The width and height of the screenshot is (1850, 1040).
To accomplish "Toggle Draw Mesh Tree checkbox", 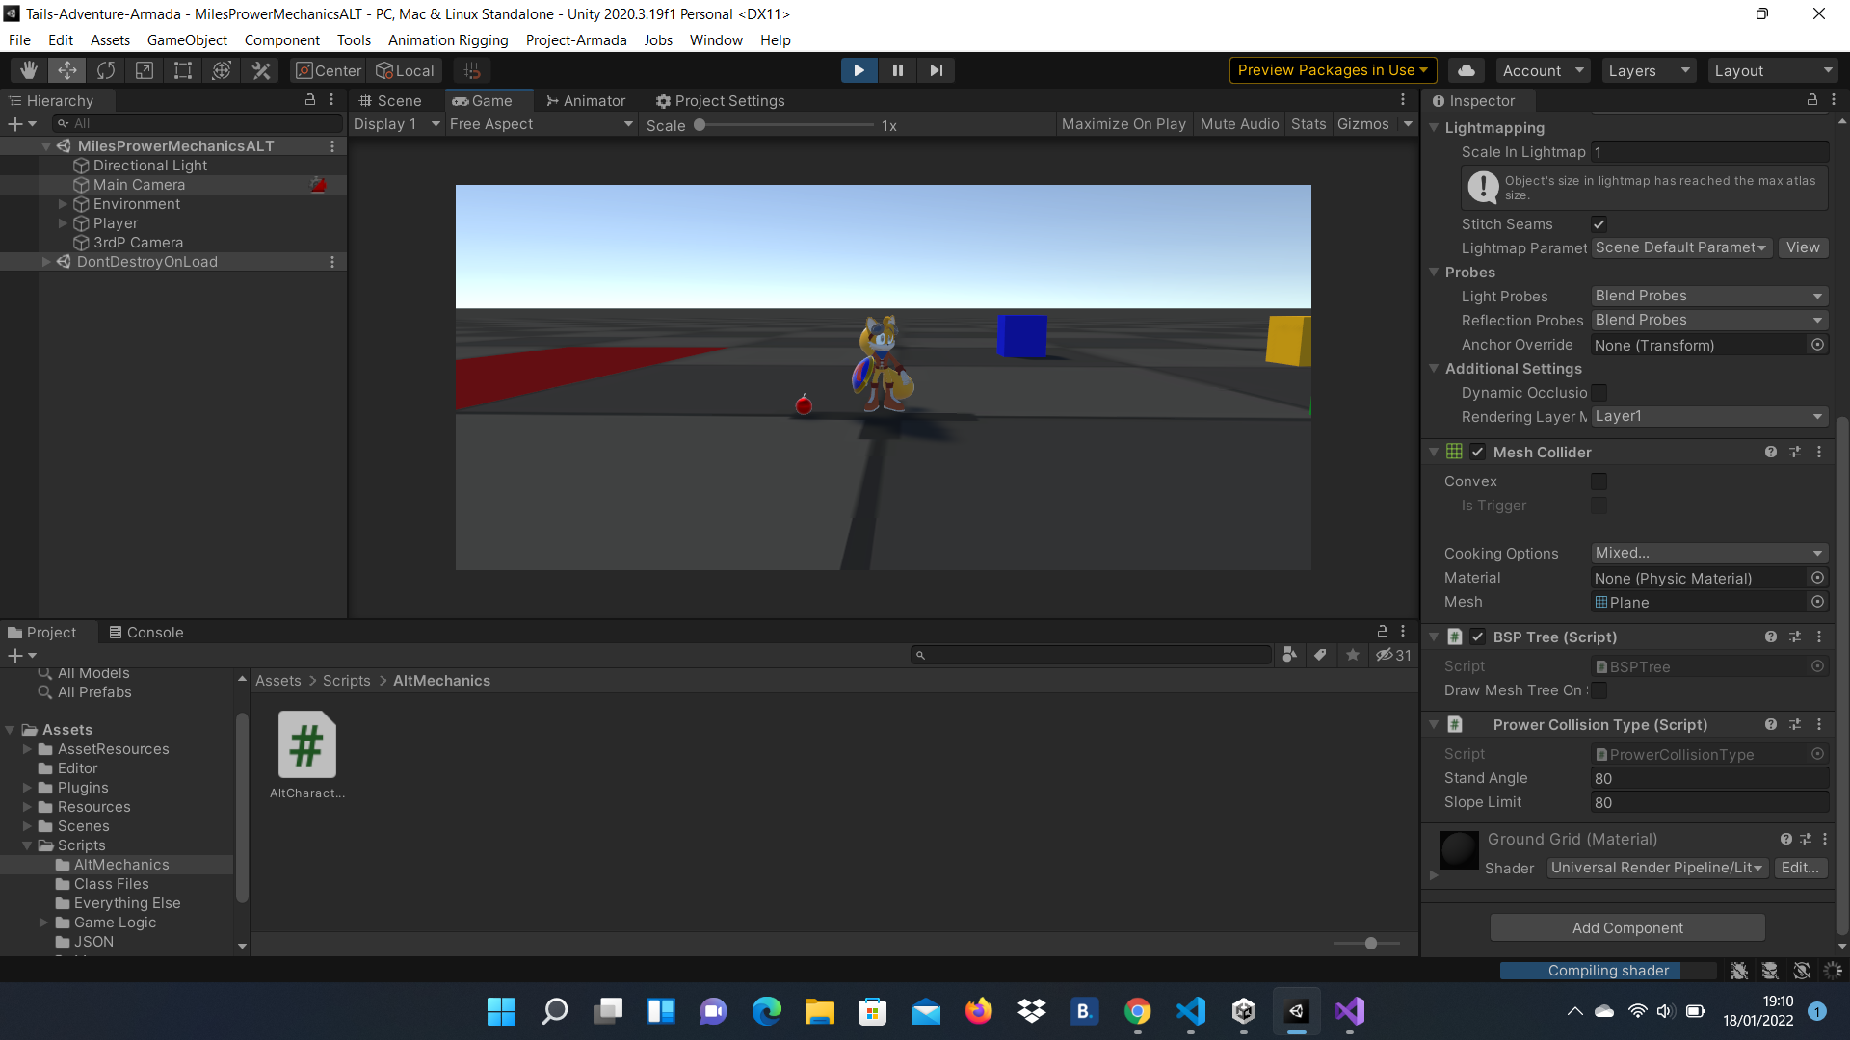I will click(1599, 690).
